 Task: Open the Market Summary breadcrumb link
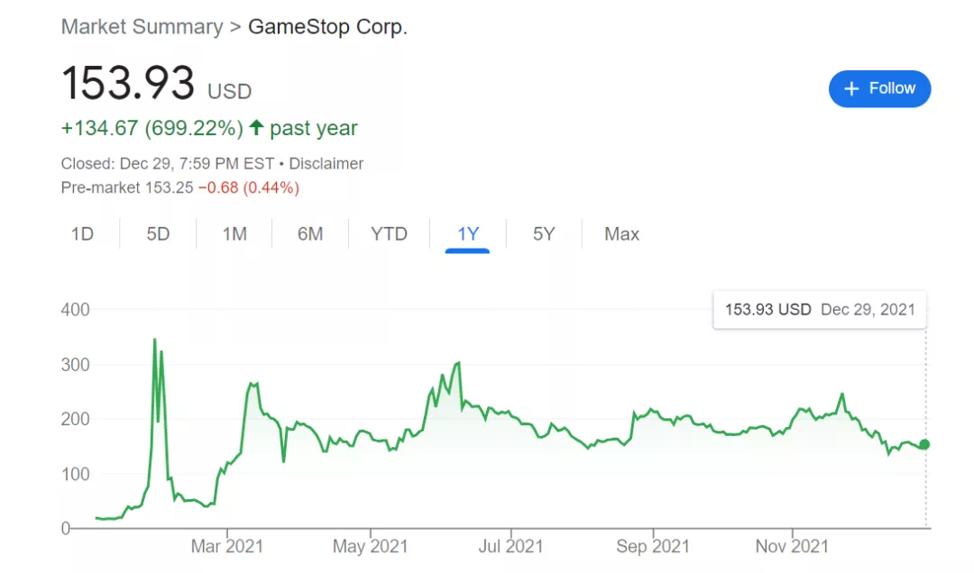click(142, 27)
